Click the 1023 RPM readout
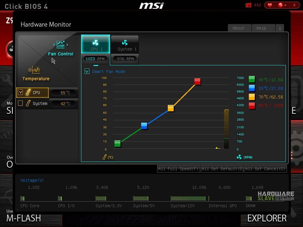The image size is (303, 227). (95, 59)
